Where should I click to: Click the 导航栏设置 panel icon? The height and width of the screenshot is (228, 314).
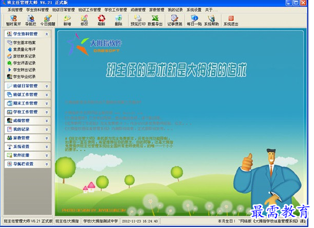click(x=9, y=164)
